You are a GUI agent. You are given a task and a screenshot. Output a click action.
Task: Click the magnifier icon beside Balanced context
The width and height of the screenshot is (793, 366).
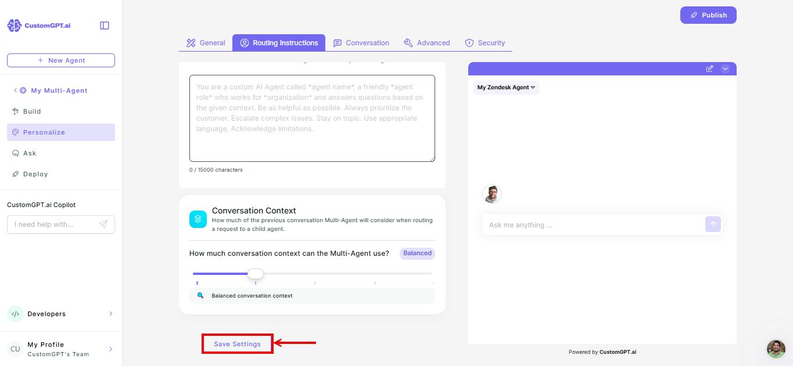(x=200, y=296)
